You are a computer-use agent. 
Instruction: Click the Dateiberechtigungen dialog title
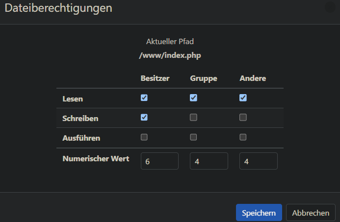[x=58, y=8]
